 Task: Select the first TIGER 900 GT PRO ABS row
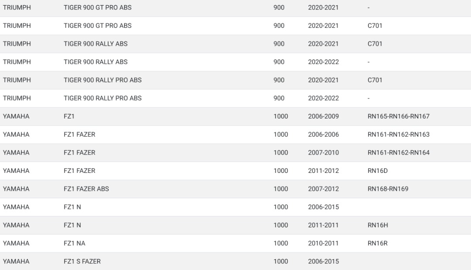(x=235, y=8)
